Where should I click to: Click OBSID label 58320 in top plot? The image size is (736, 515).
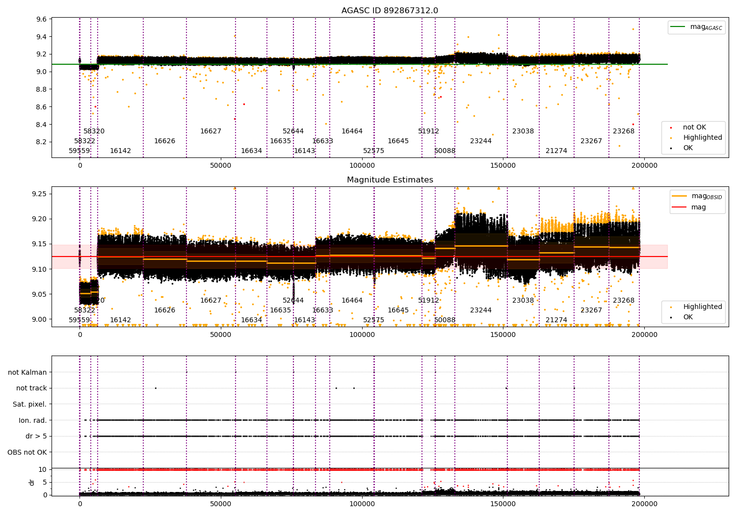point(94,131)
